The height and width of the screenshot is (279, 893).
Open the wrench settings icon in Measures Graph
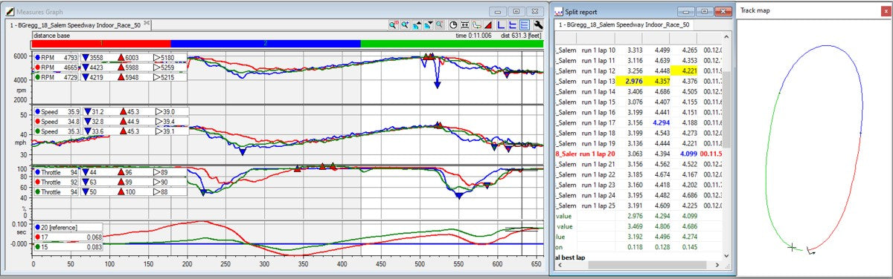[x=538, y=24]
